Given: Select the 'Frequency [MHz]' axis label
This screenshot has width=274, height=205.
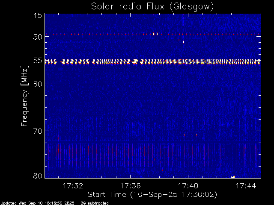Looking at the screenshot, I should 24,96.
